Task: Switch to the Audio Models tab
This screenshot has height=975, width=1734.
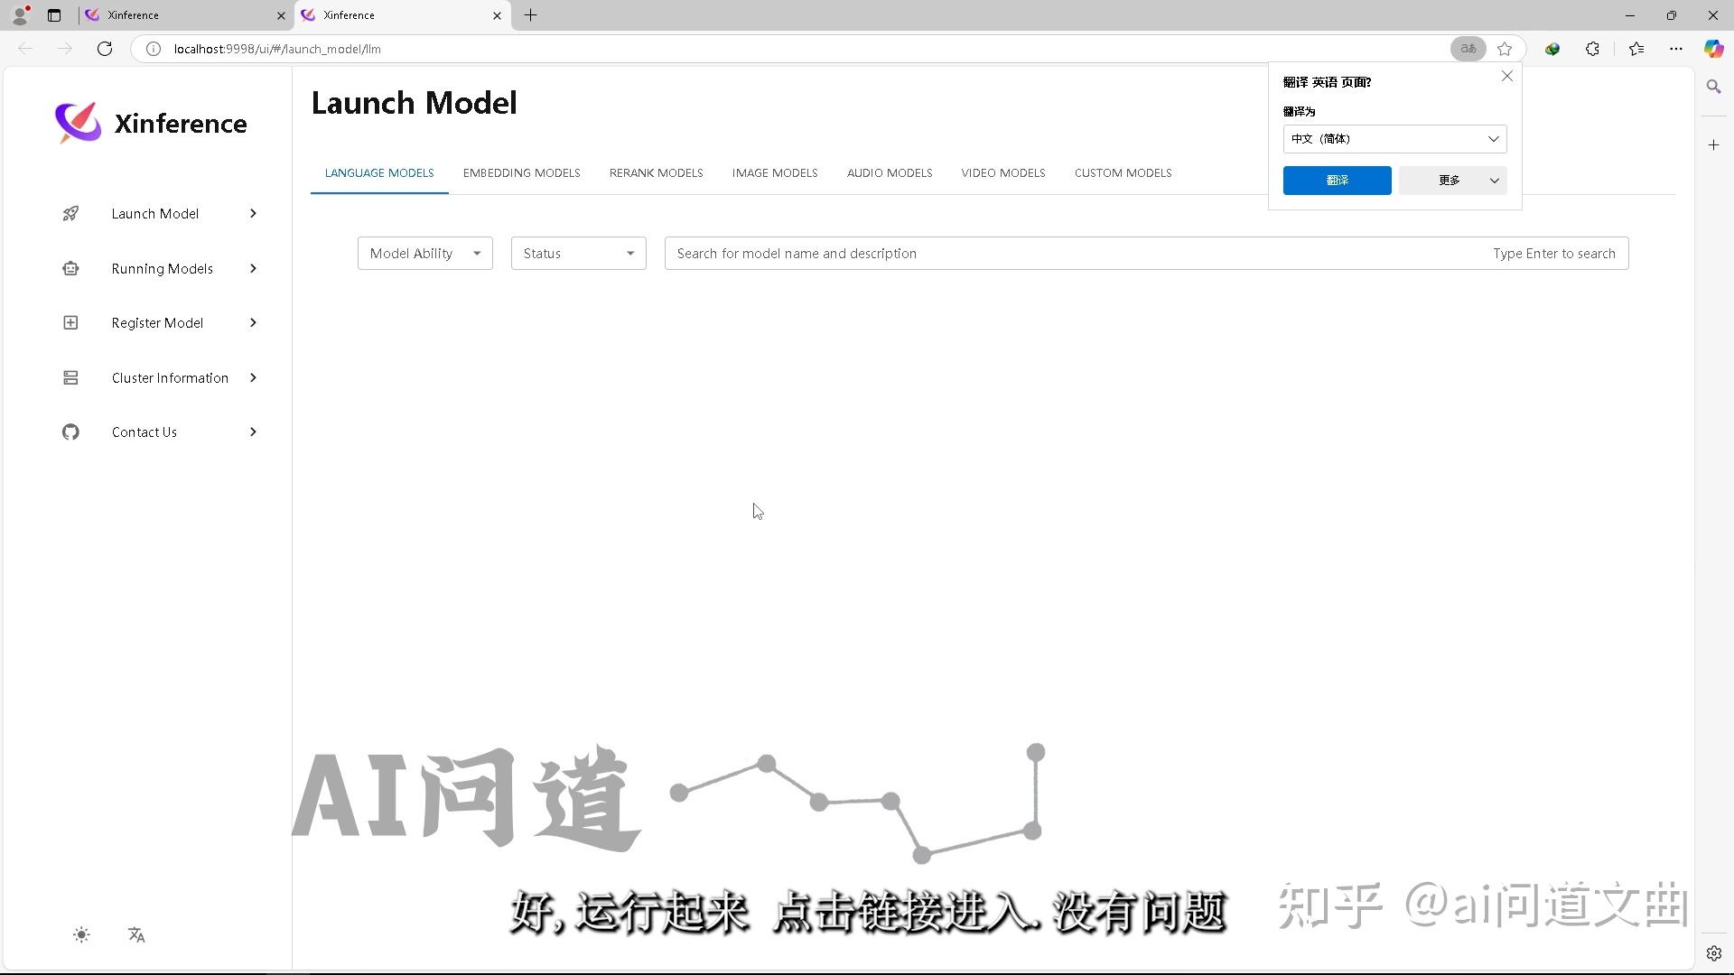Action: [x=890, y=173]
